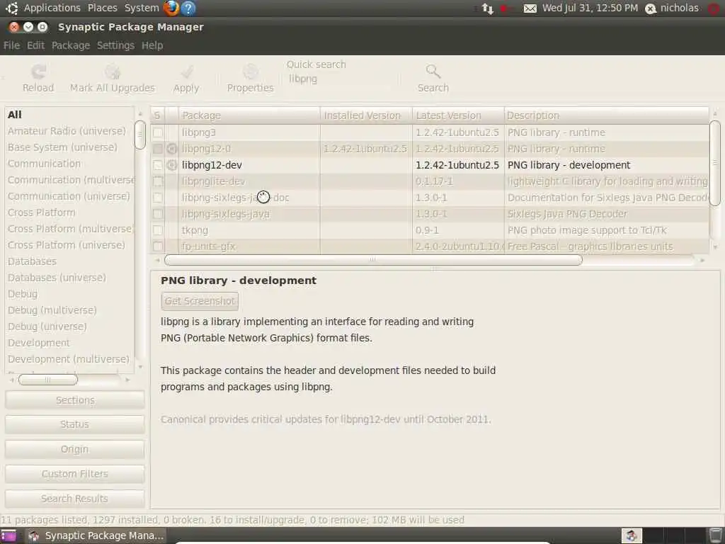The height and width of the screenshot is (544, 725).
Task: Open the Help menu
Action: [x=152, y=45]
